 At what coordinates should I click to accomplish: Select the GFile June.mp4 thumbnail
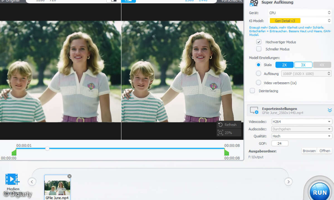[57, 187]
